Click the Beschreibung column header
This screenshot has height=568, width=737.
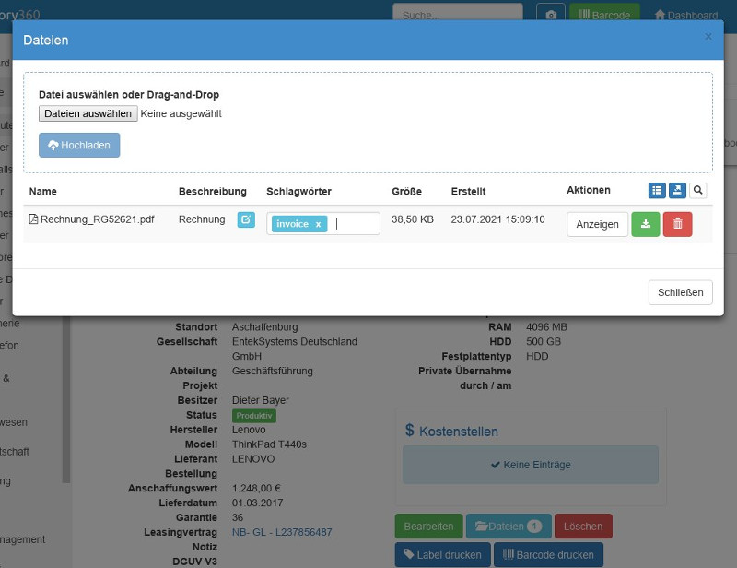tap(212, 191)
